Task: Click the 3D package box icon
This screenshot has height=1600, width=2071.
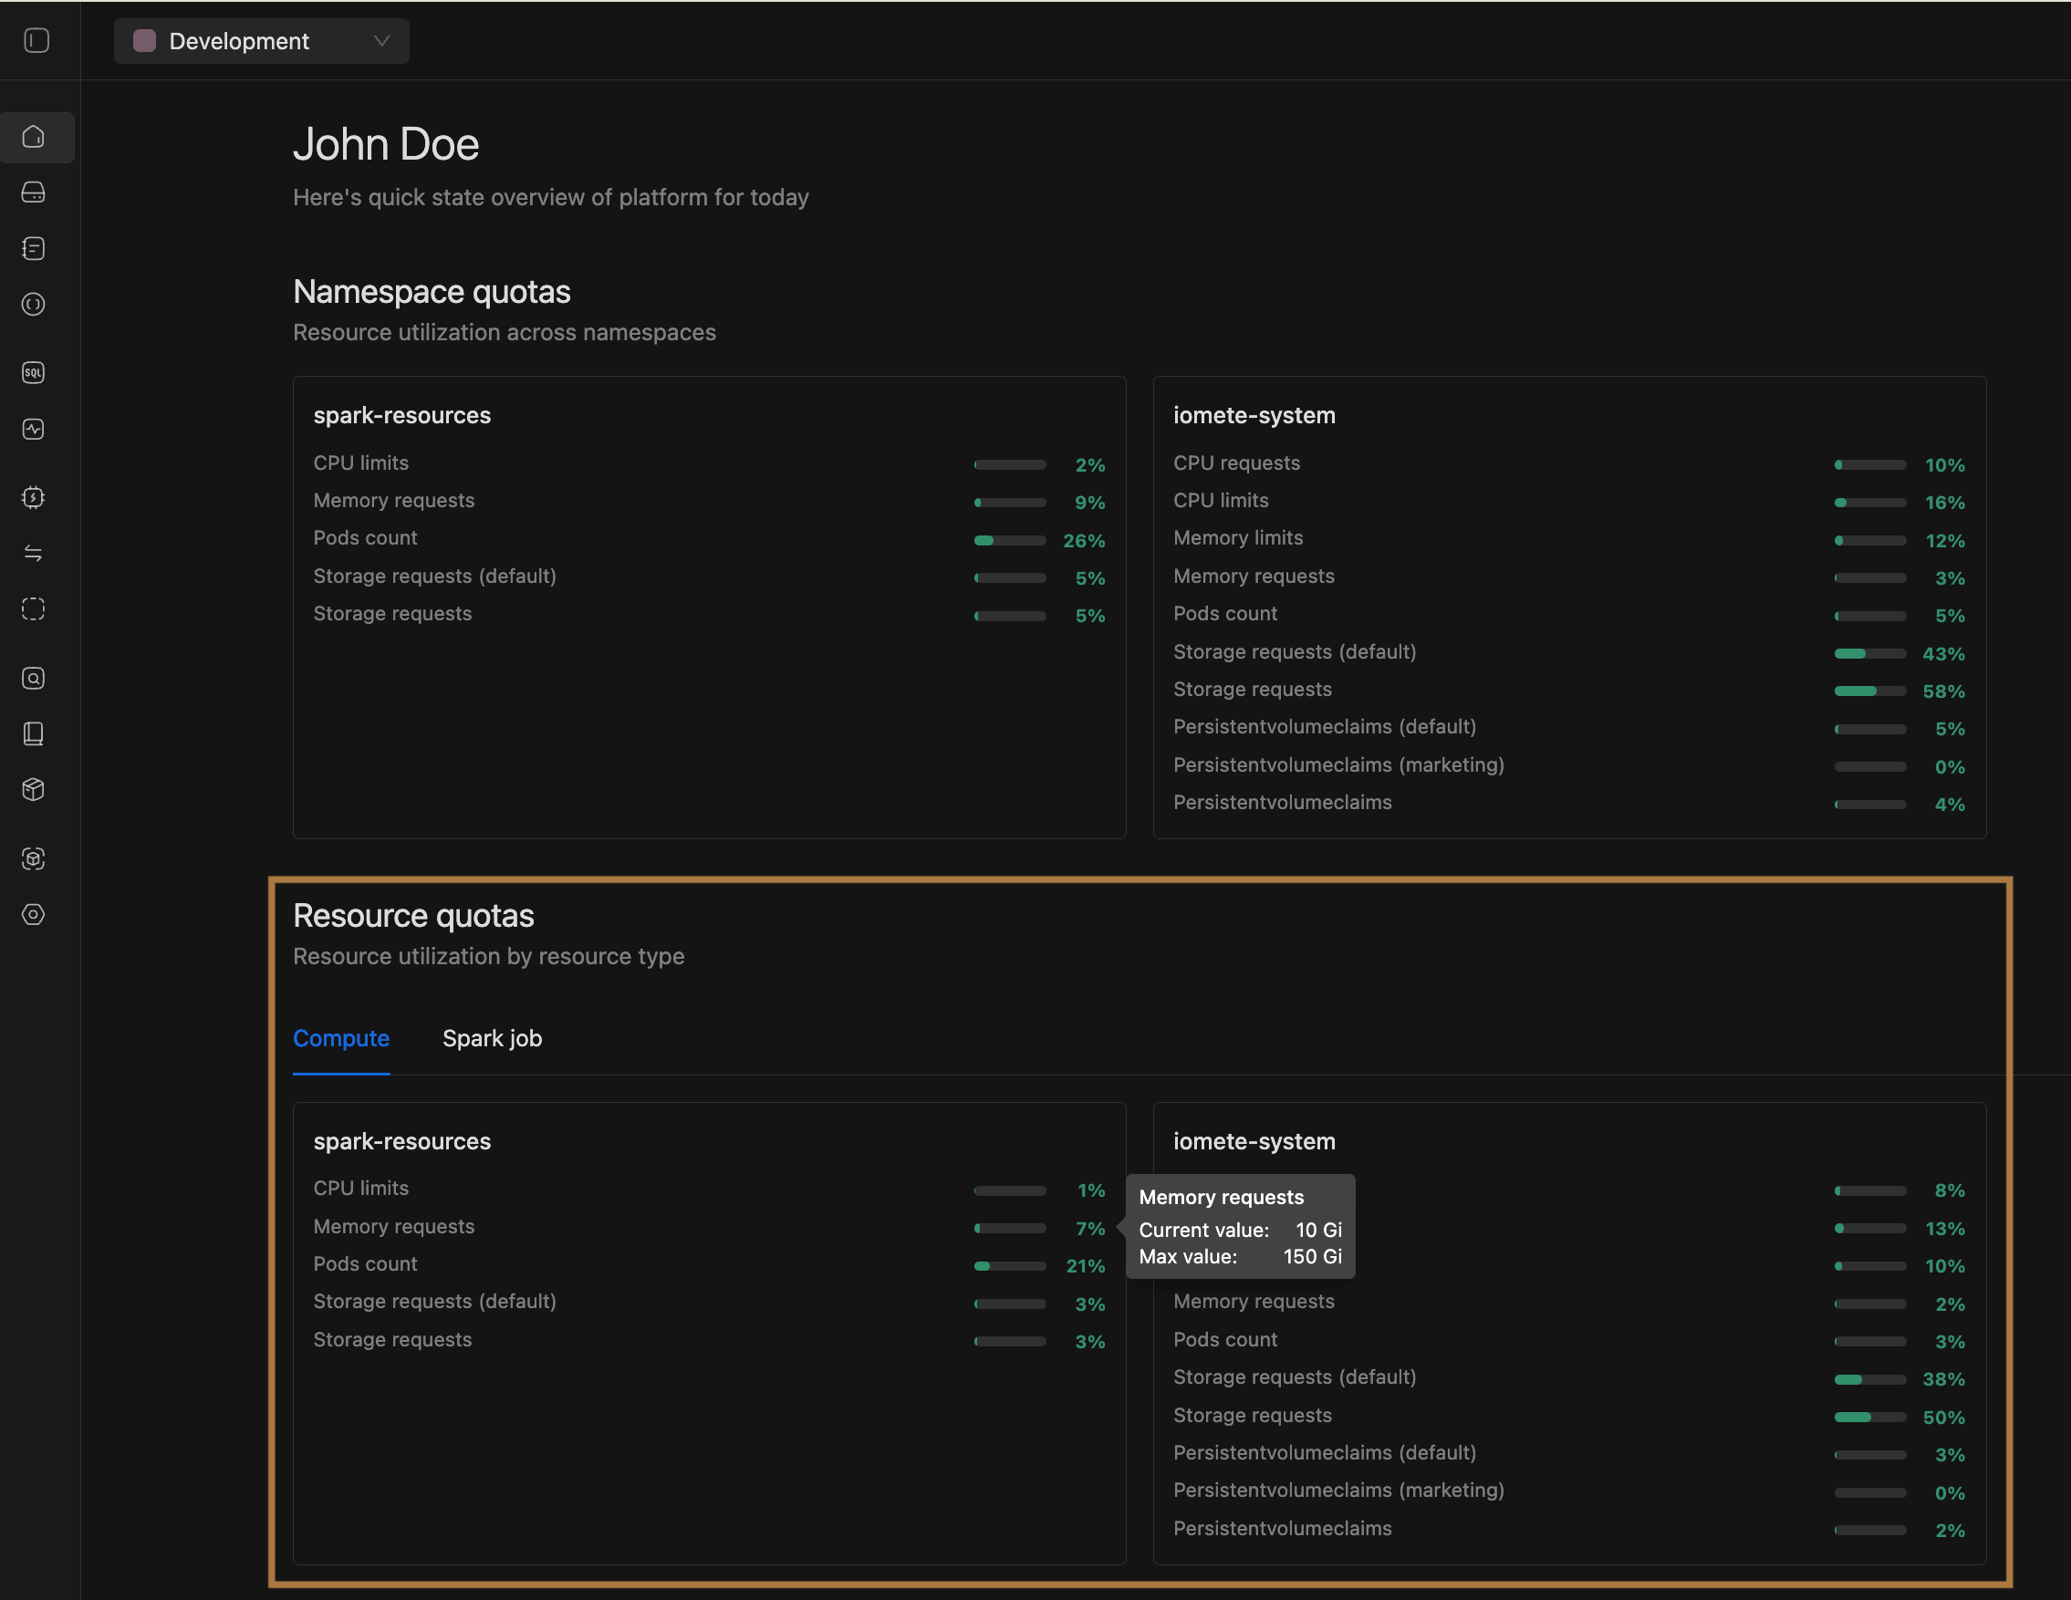Action: coord(34,790)
